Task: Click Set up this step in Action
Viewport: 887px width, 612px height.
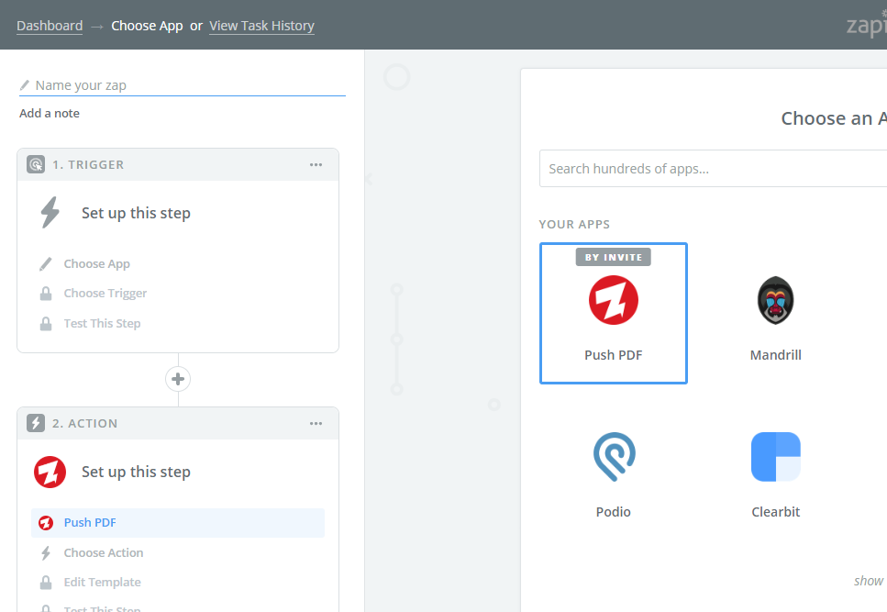Action: click(x=136, y=472)
